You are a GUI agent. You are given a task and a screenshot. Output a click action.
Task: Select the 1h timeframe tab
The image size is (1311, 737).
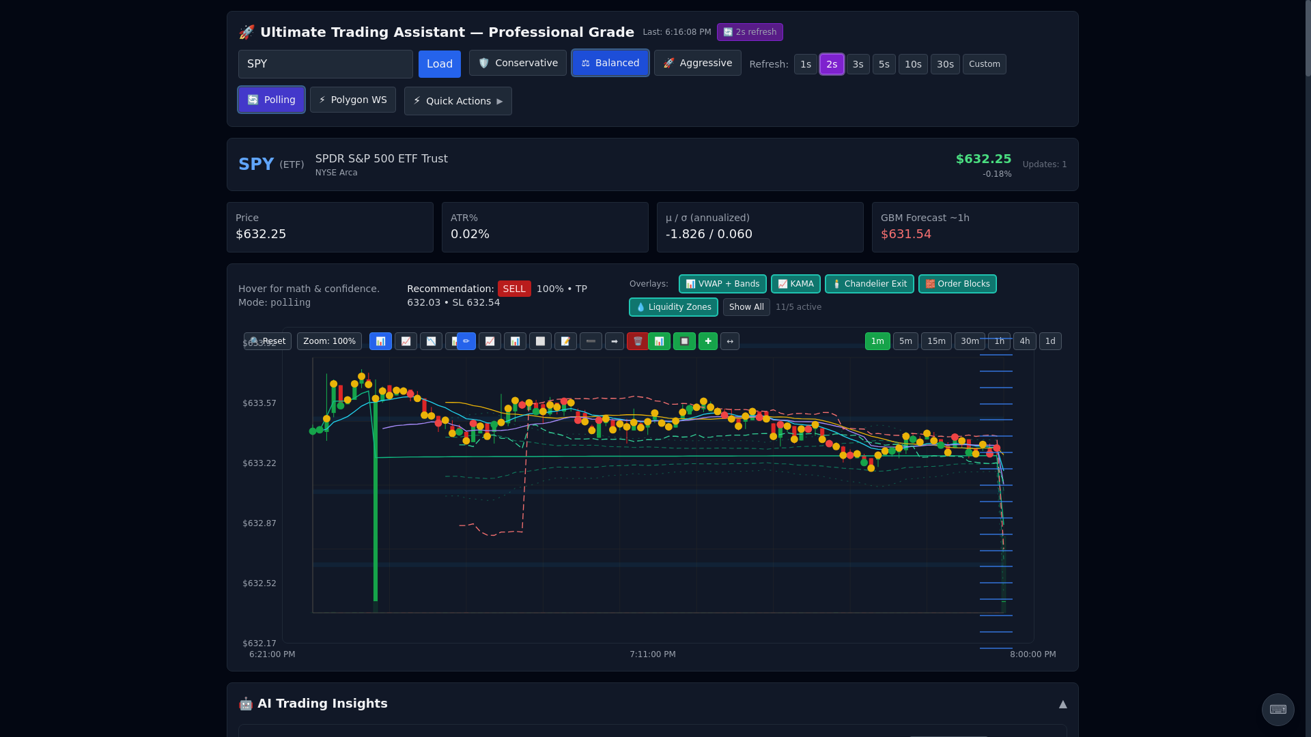pyautogui.click(x=999, y=341)
